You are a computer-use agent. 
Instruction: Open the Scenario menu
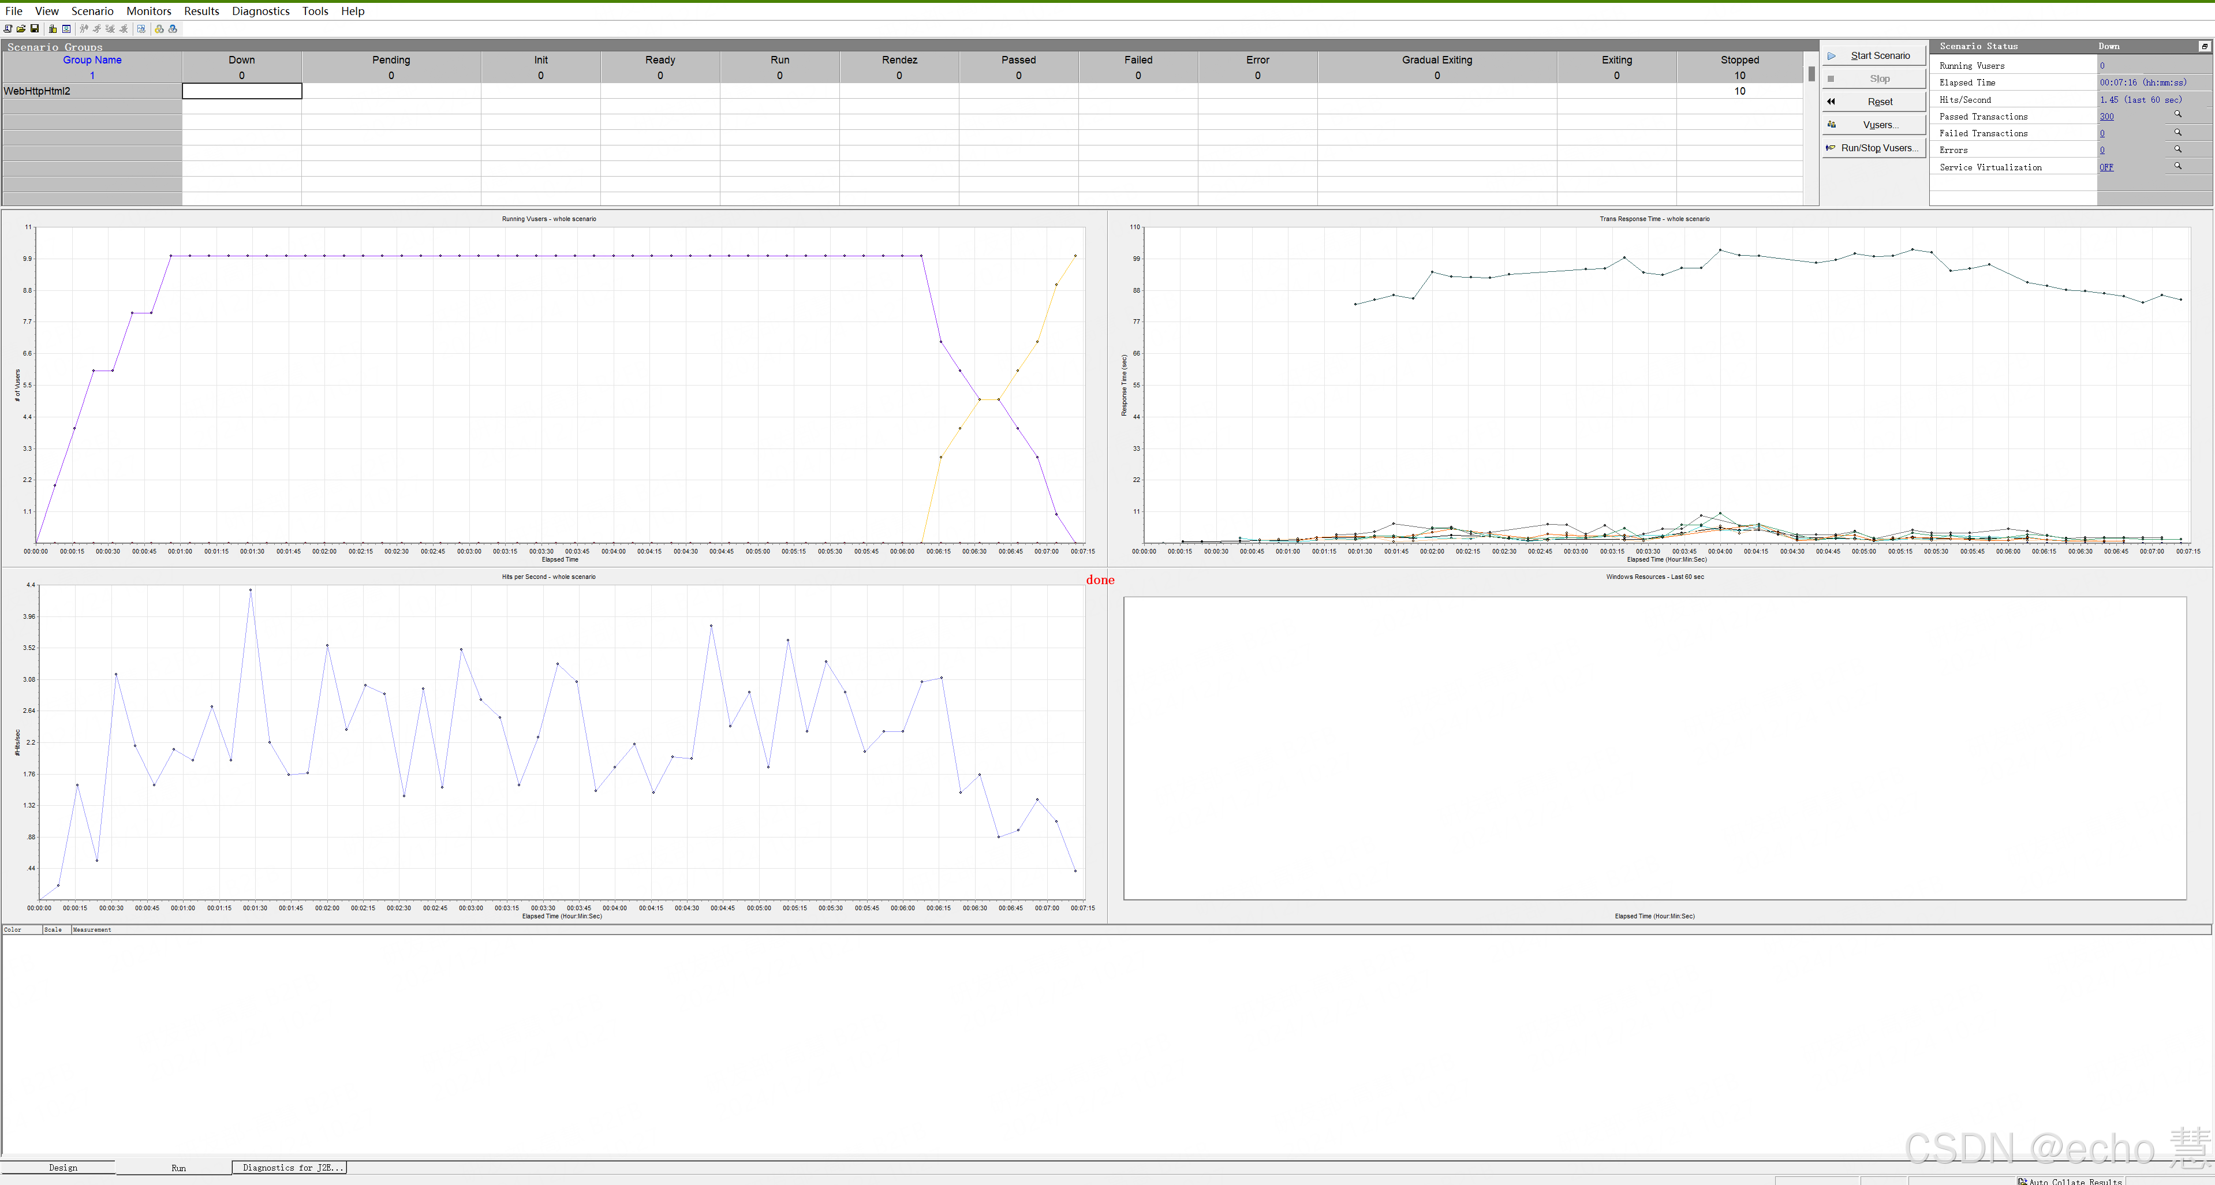click(92, 10)
